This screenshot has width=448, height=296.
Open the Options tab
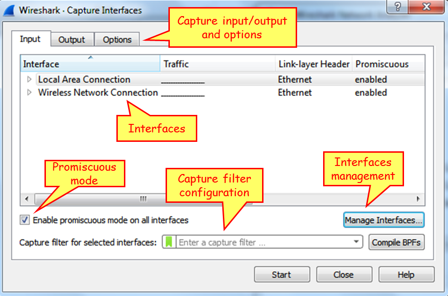point(117,39)
